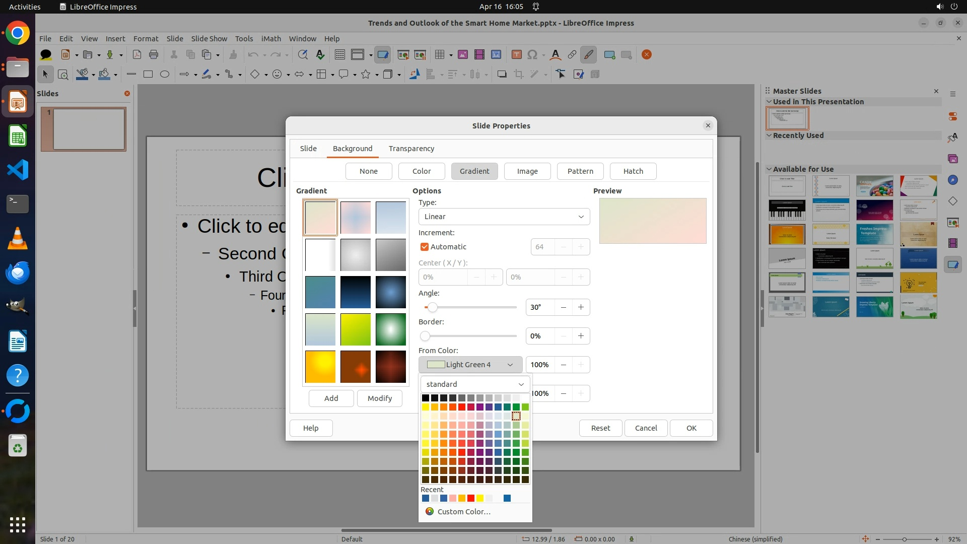
Task: Click the Display Grid toolbar icon
Action: click(340, 55)
